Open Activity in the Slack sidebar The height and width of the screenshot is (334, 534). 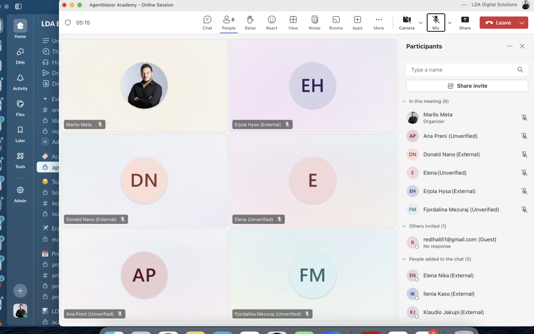click(x=20, y=82)
